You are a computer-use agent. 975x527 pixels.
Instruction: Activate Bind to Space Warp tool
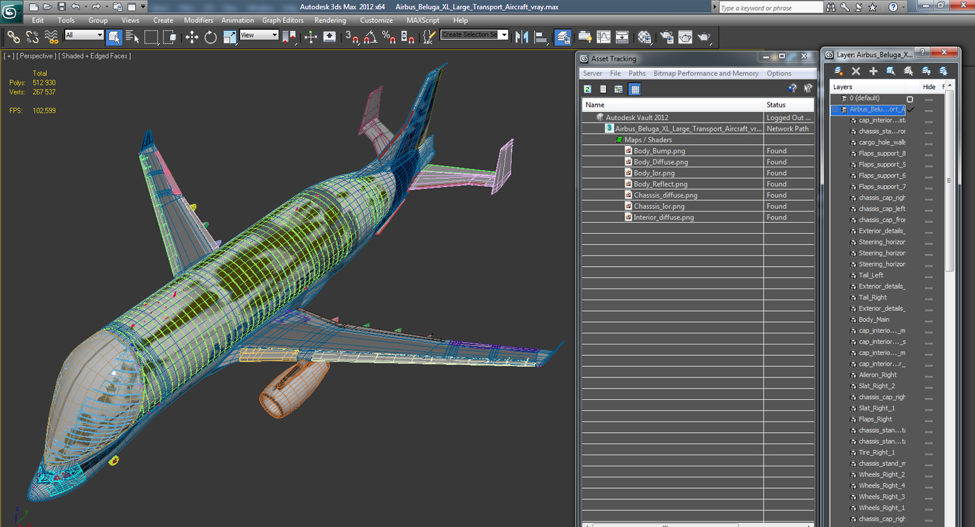point(51,37)
